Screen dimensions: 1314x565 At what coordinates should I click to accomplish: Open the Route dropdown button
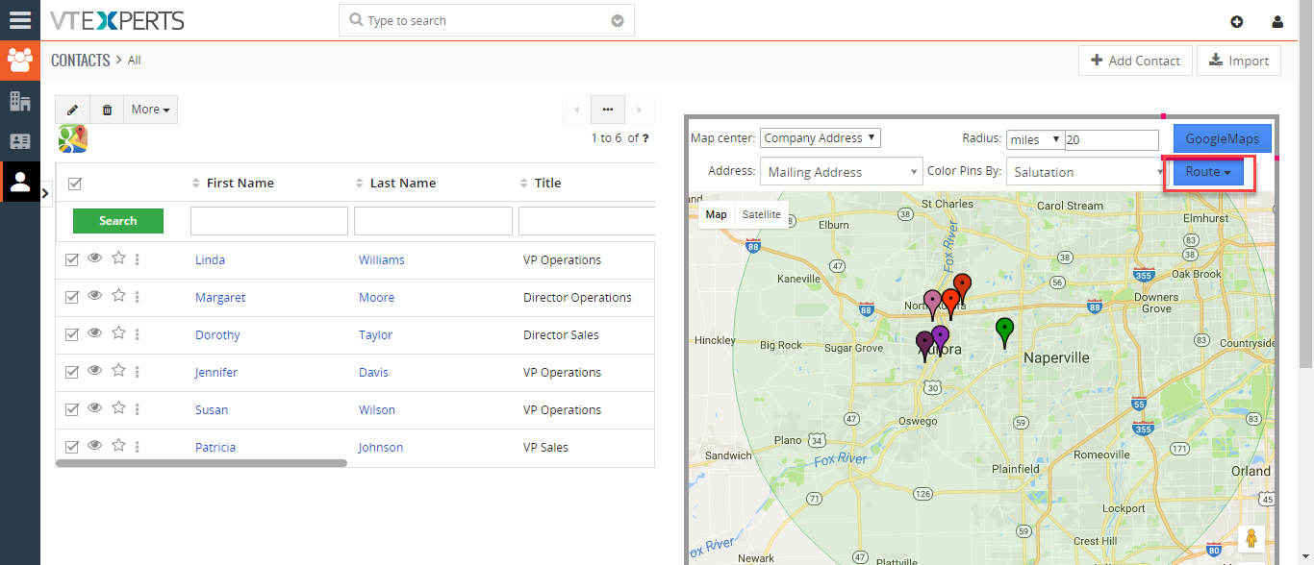pos(1208,172)
